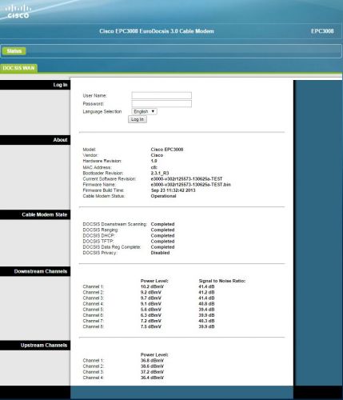Focus the Password input field

162,103
